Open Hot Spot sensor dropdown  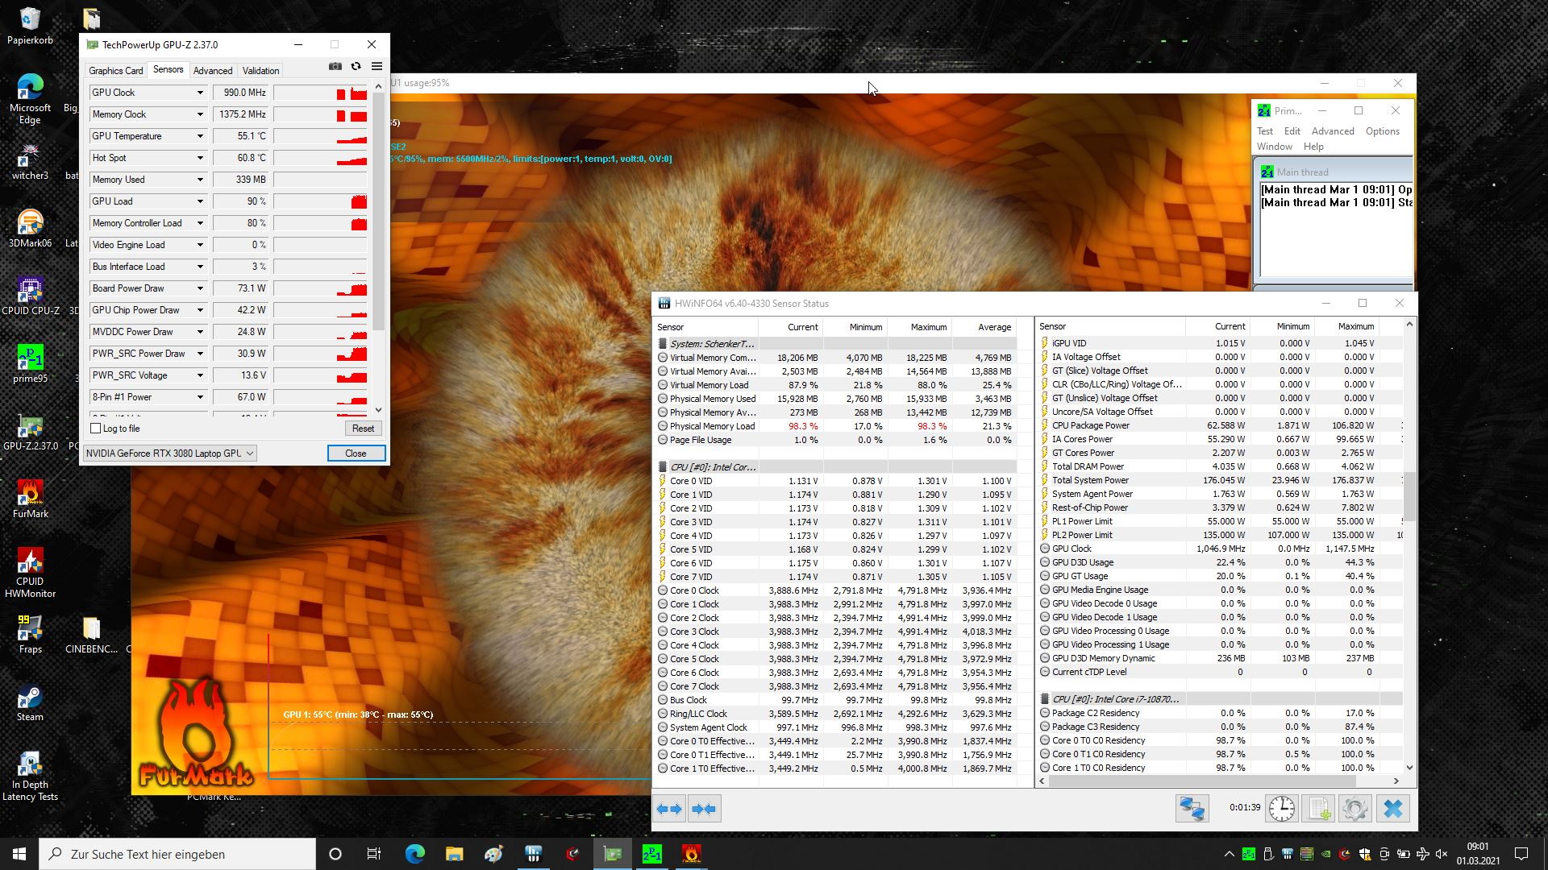coord(200,158)
